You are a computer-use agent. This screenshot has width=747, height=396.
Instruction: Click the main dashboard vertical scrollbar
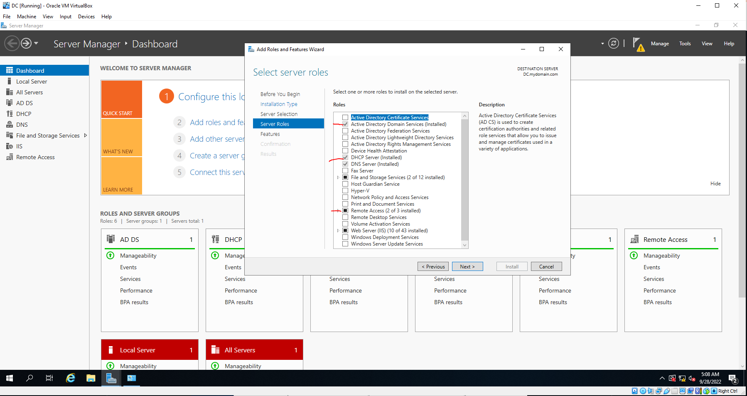[x=742, y=180]
